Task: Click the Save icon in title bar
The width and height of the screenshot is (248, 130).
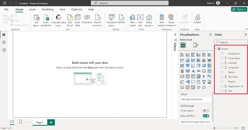Action: (x=4, y=3)
